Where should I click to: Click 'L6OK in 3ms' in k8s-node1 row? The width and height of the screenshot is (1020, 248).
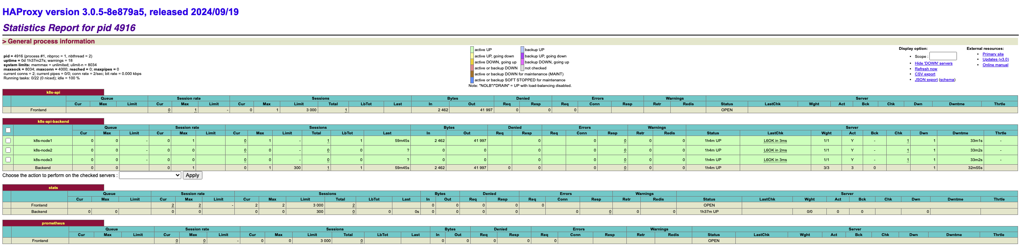[775, 141]
